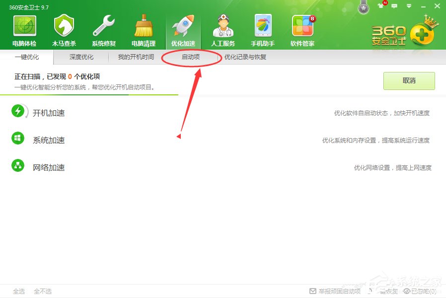The image size is (446, 298).
Task: Open 电脑清理 cleanup feature
Action: coord(143,29)
